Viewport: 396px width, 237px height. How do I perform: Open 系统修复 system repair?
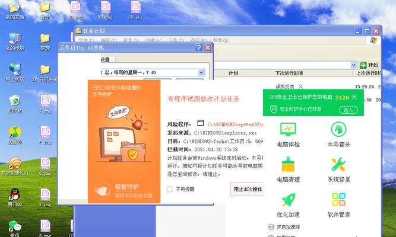click(x=338, y=169)
